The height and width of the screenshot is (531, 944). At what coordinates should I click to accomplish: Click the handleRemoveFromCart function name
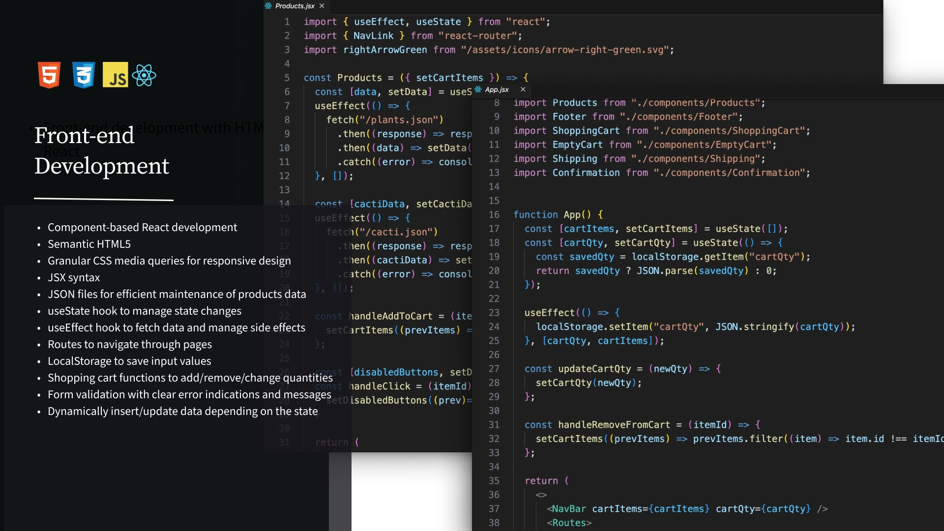click(614, 425)
